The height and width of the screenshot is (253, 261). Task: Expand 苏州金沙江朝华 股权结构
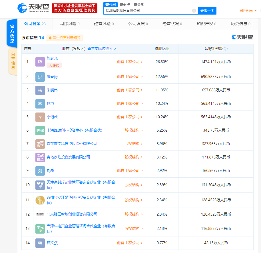pos(133,200)
